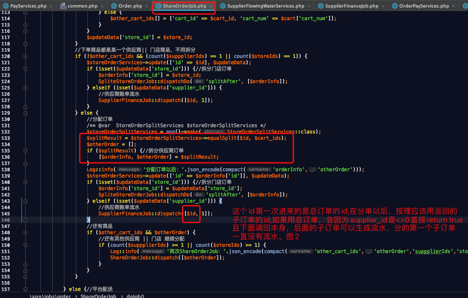
Task: Click the ShareOrderJob breadcrumb
Action: coord(98,296)
